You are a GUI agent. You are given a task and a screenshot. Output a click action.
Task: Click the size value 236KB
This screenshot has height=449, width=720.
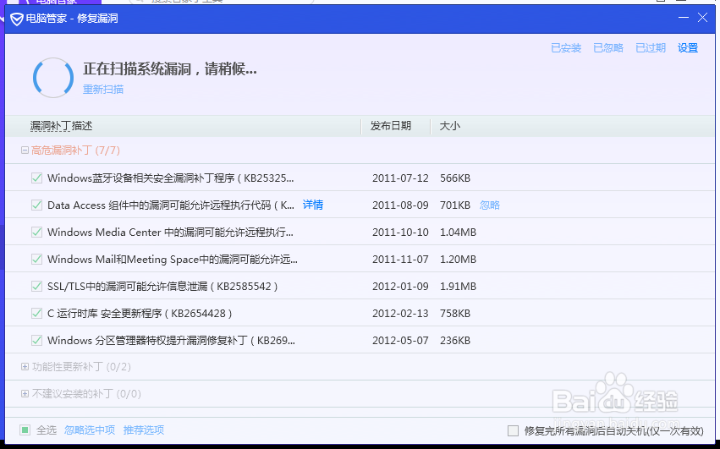(x=455, y=341)
